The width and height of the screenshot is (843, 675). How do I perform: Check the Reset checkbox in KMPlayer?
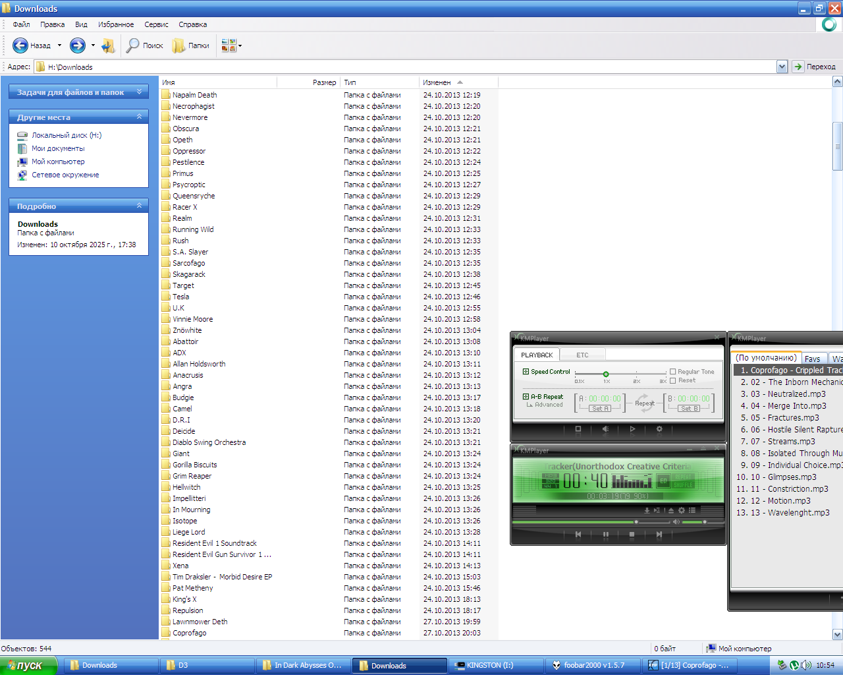pos(672,380)
